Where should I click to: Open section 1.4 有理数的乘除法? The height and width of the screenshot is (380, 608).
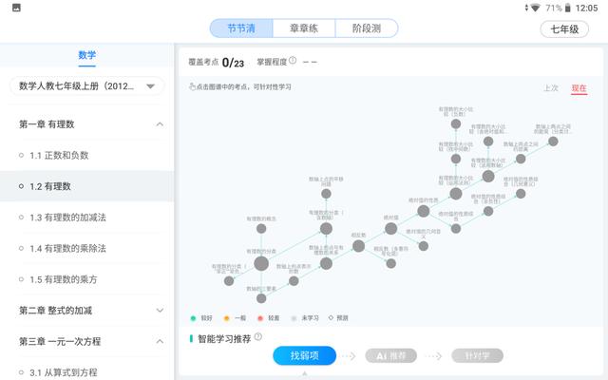(x=86, y=248)
